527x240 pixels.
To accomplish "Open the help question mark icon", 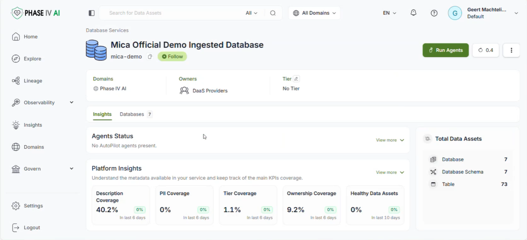I will pos(434,13).
